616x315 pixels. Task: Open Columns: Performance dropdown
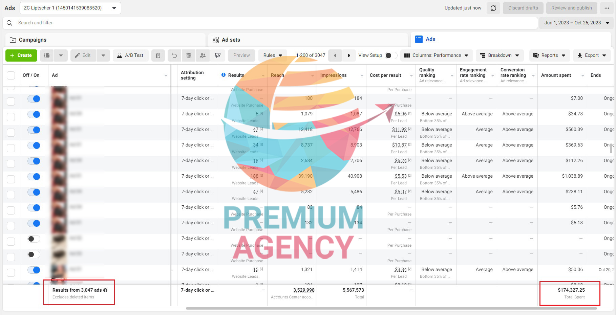[437, 55]
